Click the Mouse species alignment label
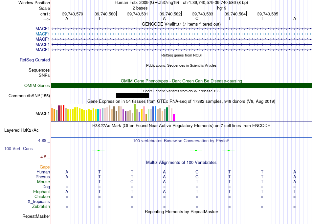This screenshot has width=312, height=224. click(43, 182)
